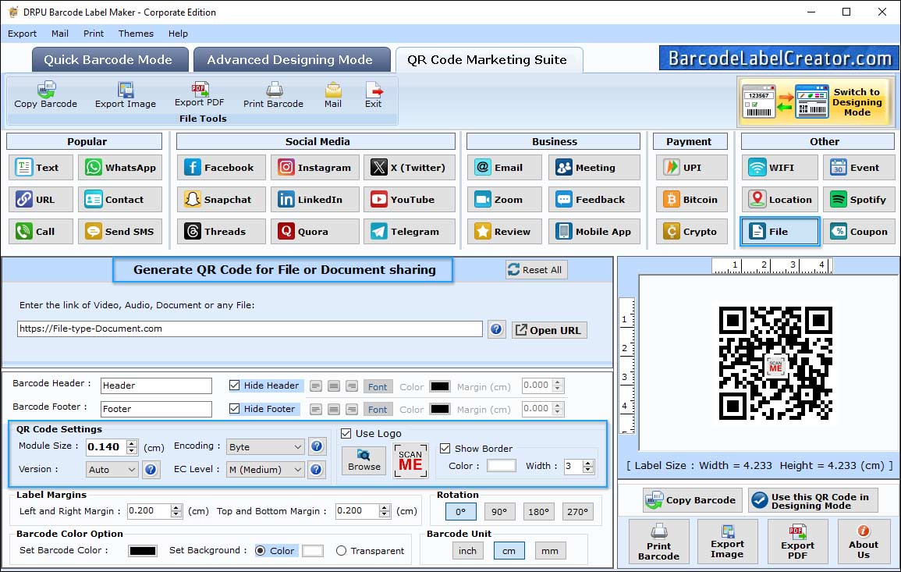Toggle the Hide Header checkbox
Viewport: 901px width, 572px height.
[x=235, y=385]
